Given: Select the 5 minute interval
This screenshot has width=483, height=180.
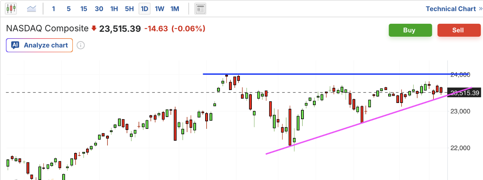Looking at the screenshot, I should pyautogui.click(x=69, y=9).
